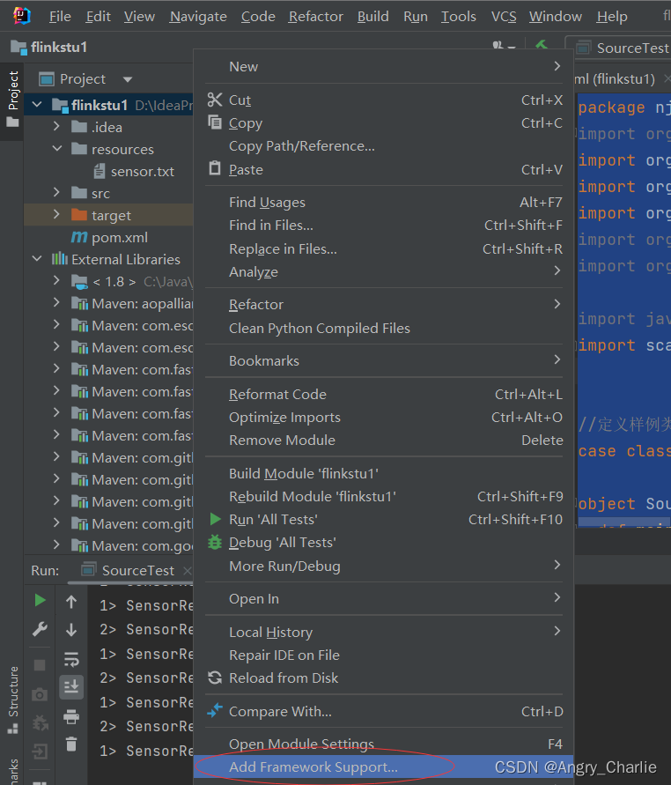Collapse the External Libraries node
The width and height of the screenshot is (671, 785).
[x=36, y=259]
